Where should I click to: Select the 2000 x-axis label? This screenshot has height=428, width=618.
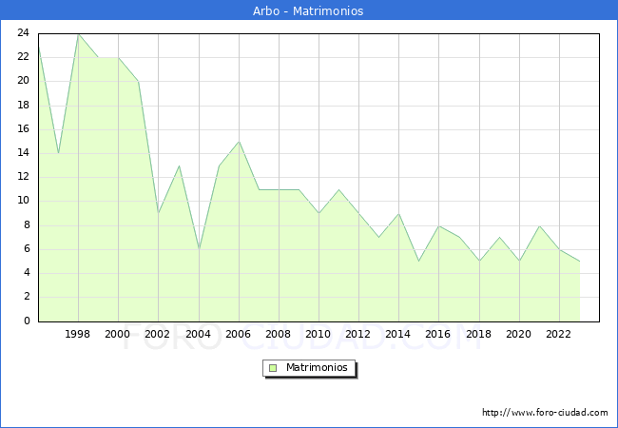pyautogui.click(x=118, y=334)
